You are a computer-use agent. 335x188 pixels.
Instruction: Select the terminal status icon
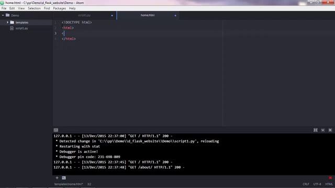click(x=64, y=178)
